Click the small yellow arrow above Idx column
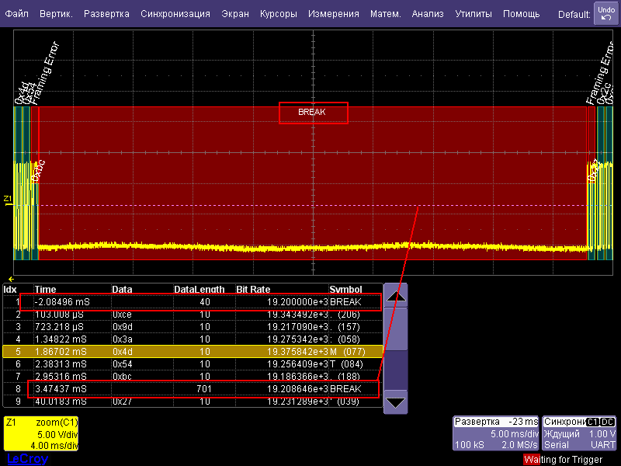 pyautogui.click(x=11, y=278)
